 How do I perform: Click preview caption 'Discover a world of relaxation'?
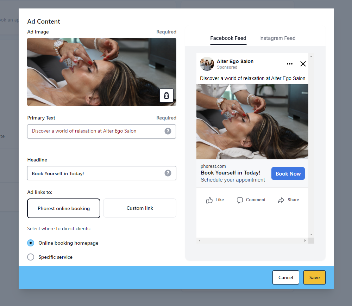(252, 78)
